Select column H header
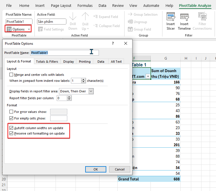The image size is (216, 191). point(186,58)
